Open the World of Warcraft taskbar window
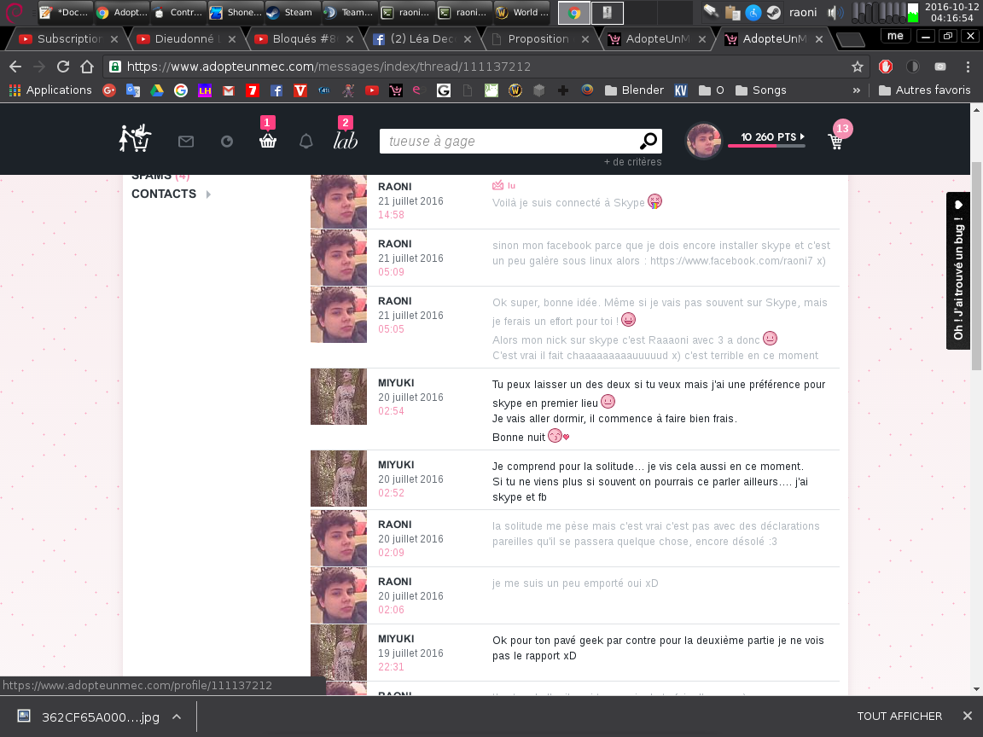The height and width of the screenshot is (737, 983). point(522,12)
